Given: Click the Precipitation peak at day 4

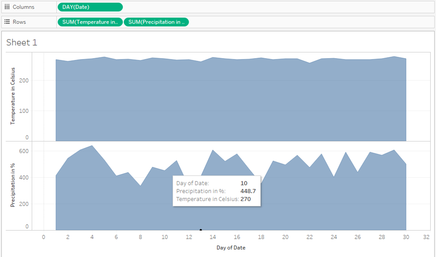Looking at the screenshot, I should click(x=92, y=146).
